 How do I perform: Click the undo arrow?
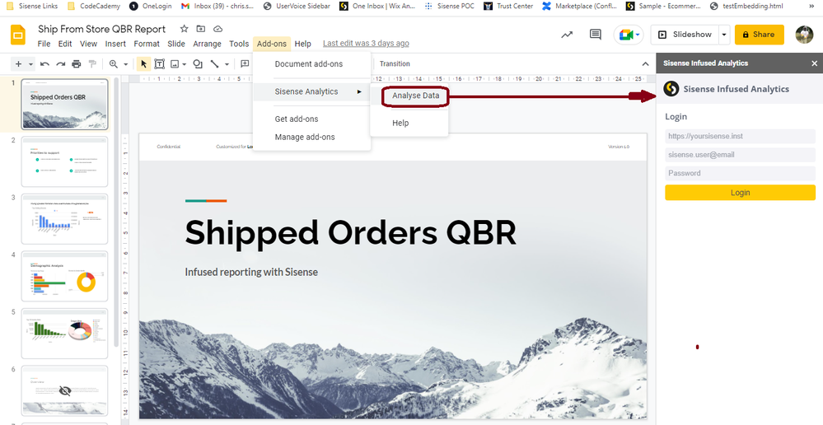pos(44,63)
